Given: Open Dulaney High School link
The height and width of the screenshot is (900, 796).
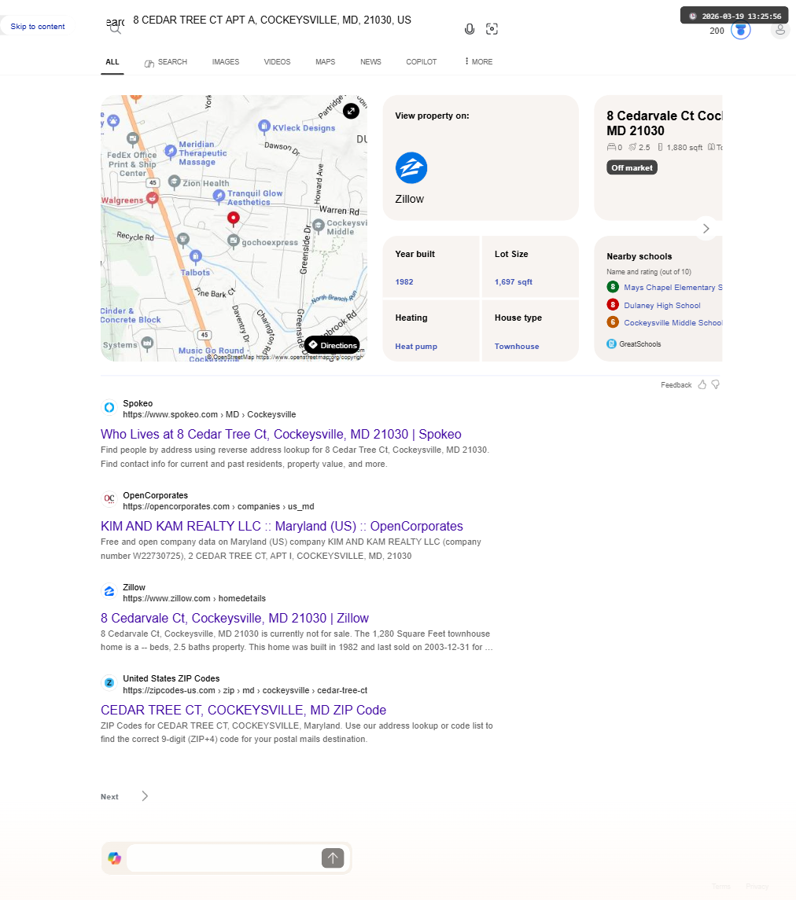Looking at the screenshot, I should point(662,305).
